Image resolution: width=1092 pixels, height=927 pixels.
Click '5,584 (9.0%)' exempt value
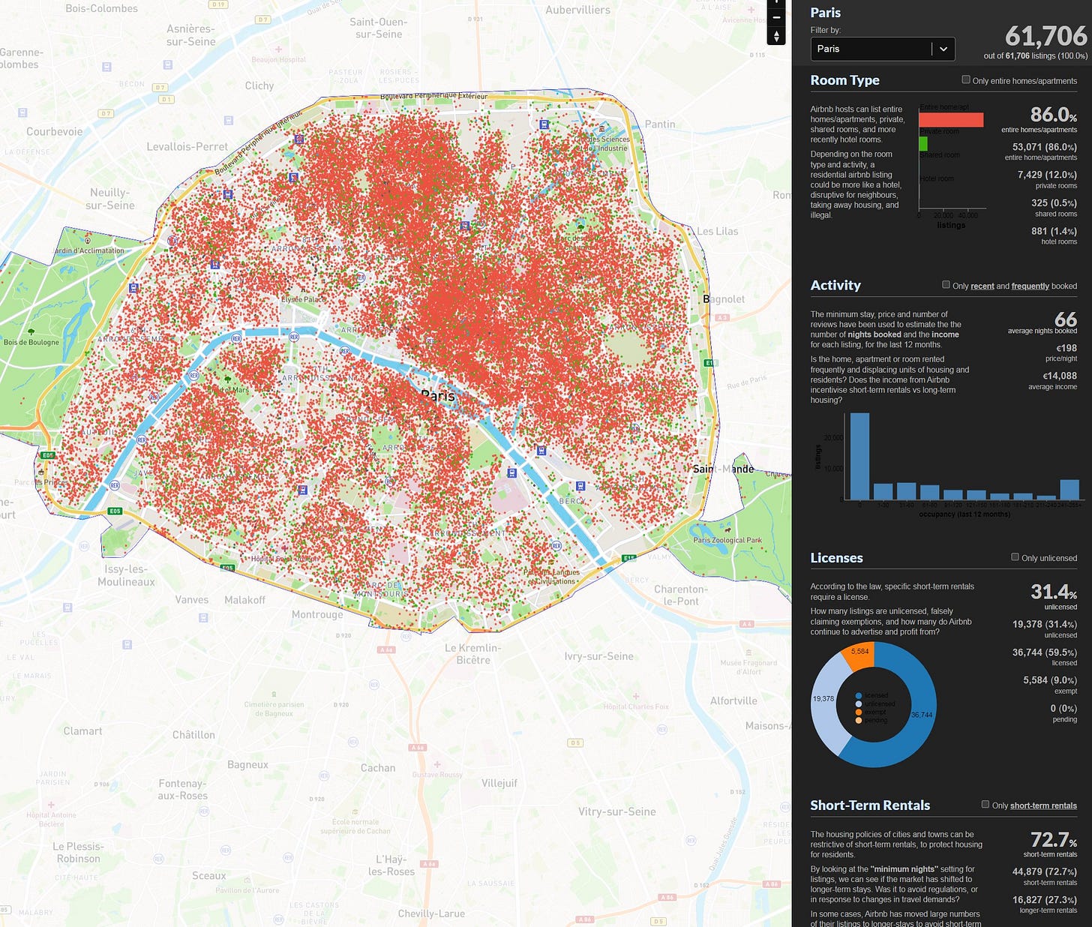click(1050, 680)
